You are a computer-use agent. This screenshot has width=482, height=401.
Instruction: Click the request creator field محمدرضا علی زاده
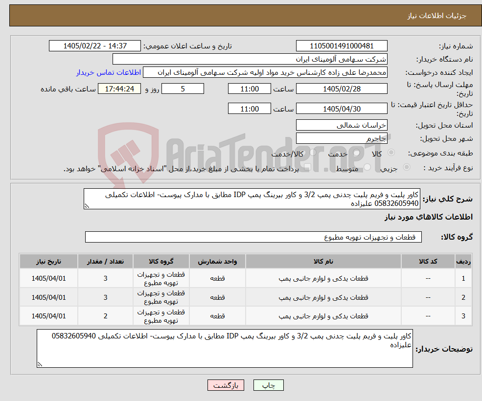click(x=265, y=72)
